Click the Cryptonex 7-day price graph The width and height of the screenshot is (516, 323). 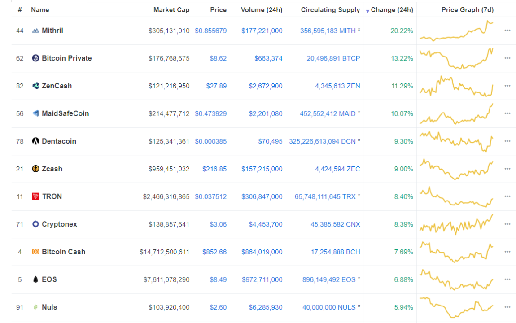[456, 224]
